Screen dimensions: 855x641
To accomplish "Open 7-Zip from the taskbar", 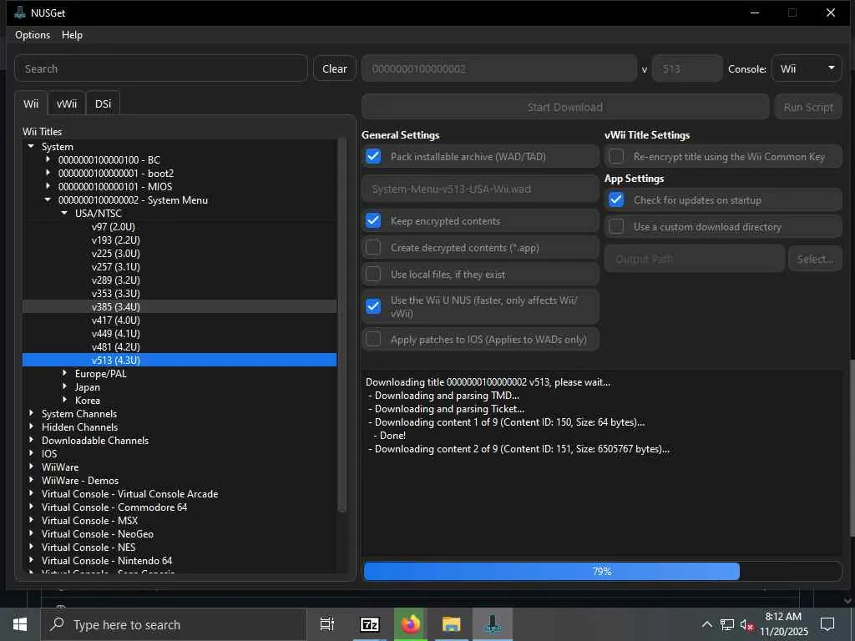I will pos(369,624).
